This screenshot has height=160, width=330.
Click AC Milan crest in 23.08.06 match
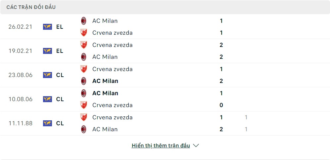click(84, 81)
